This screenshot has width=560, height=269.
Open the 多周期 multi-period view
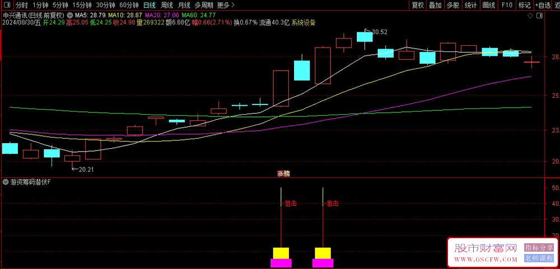point(204,5)
